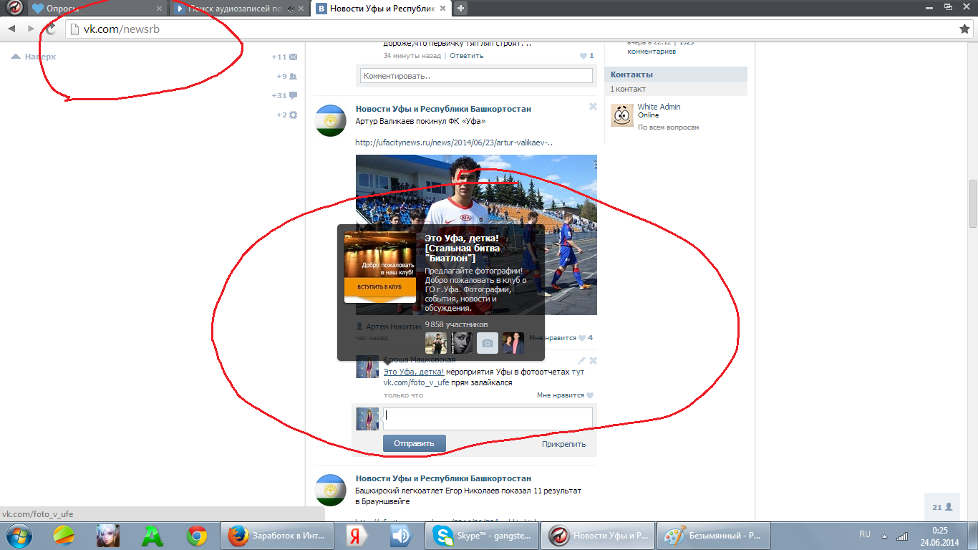Open Paint Безымянный taskbar item

click(712, 536)
